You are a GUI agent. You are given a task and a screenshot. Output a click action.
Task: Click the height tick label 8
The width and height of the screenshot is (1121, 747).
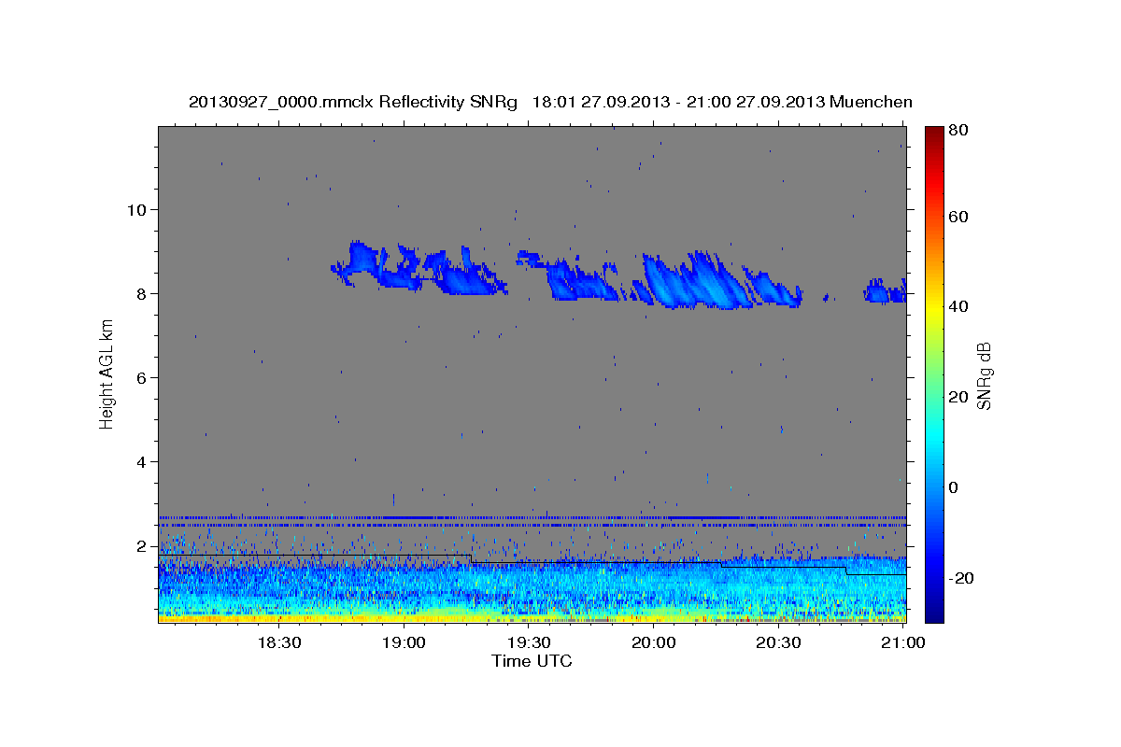pos(142,293)
